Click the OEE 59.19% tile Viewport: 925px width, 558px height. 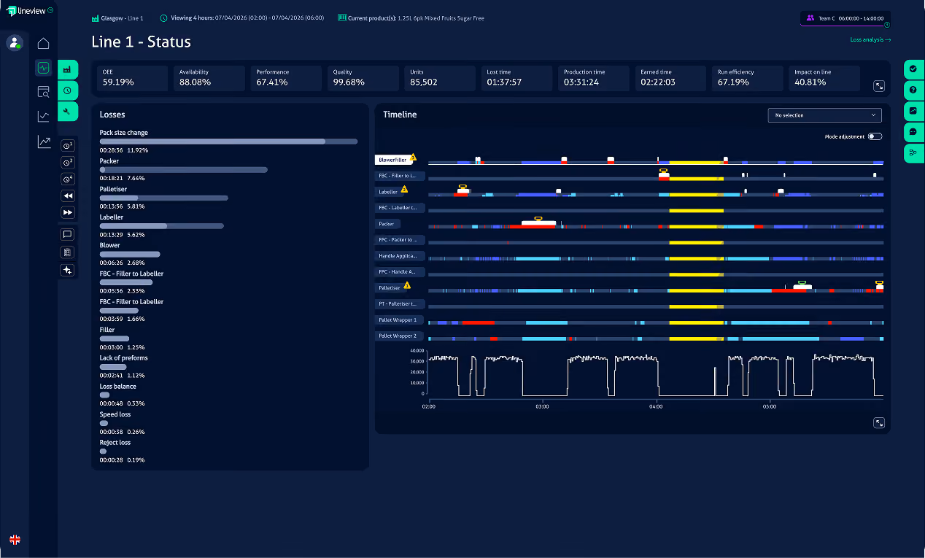click(x=132, y=78)
